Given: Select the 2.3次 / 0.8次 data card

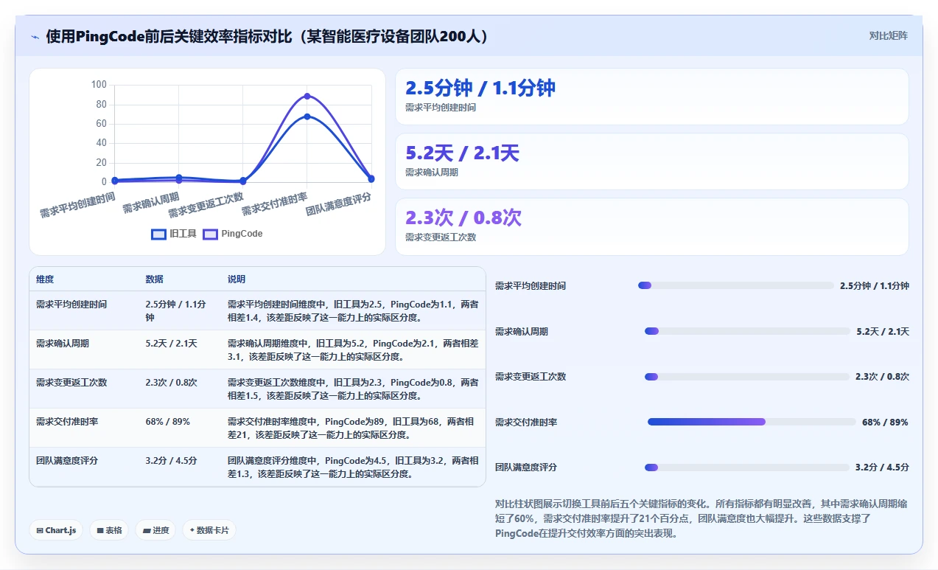Looking at the screenshot, I should click(652, 226).
